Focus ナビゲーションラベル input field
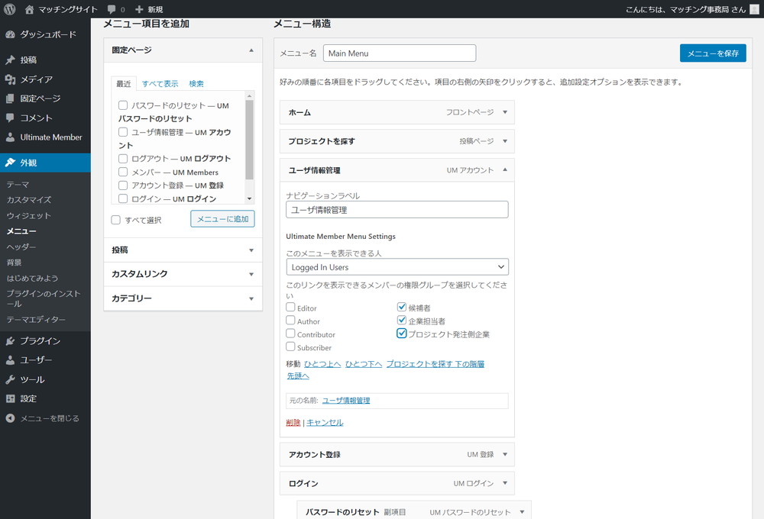This screenshot has height=519, width=764. tap(397, 210)
